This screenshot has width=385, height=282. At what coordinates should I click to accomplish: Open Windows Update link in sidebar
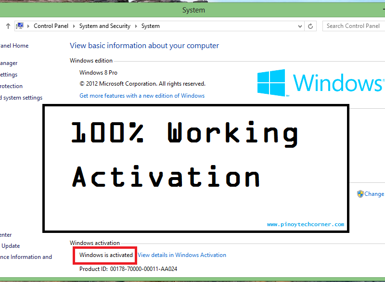pyautogui.click(x=10, y=246)
